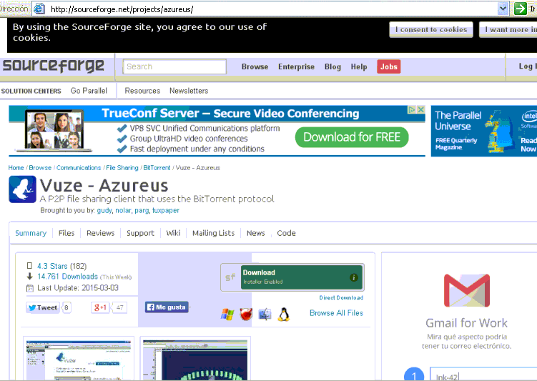Screen dimensions: 537x381
Task: Click the Internet Explorer page icon in address bar
Action: tap(39, 9)
